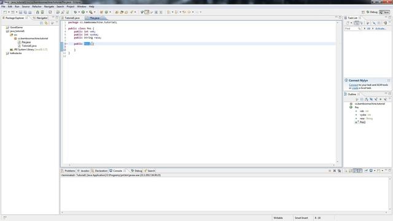Toggle Focus on Workweek in Task List
Image resolution: width=393 pixels, height=221 pixels.
click(368, 23)
